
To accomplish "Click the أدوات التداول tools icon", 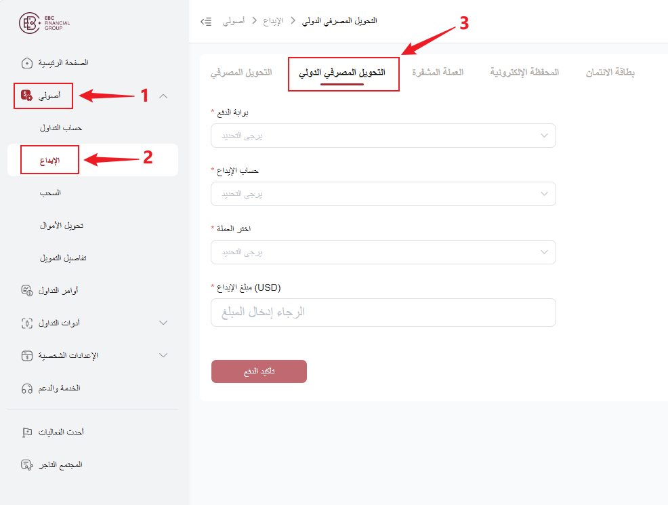I will (27, 323).
